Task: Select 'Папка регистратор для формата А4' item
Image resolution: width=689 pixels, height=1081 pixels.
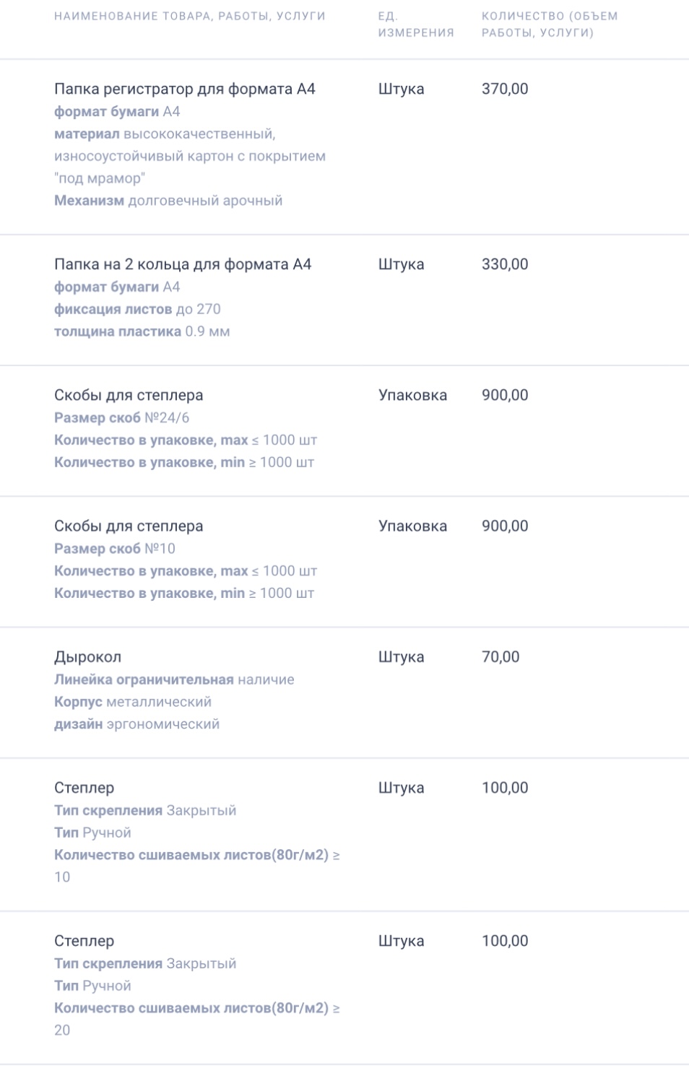Action: [185, 89]
